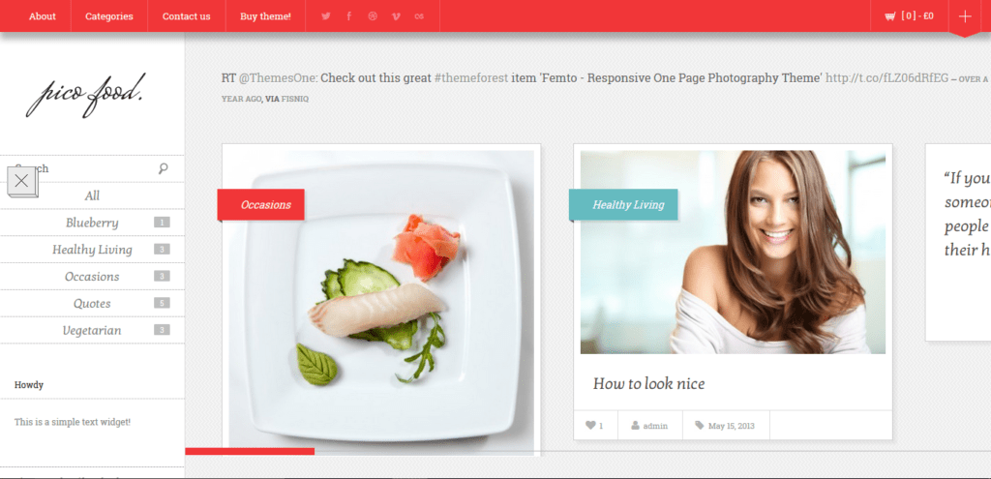Click the May 15, 2013 date
Screen dimensions: 991x479
732,426
